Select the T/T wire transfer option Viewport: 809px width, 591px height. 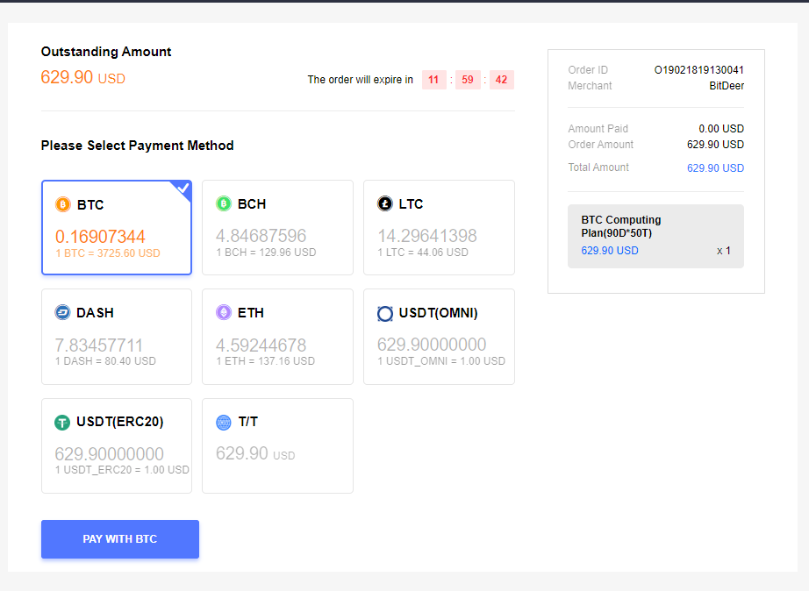tap(277, 445)
